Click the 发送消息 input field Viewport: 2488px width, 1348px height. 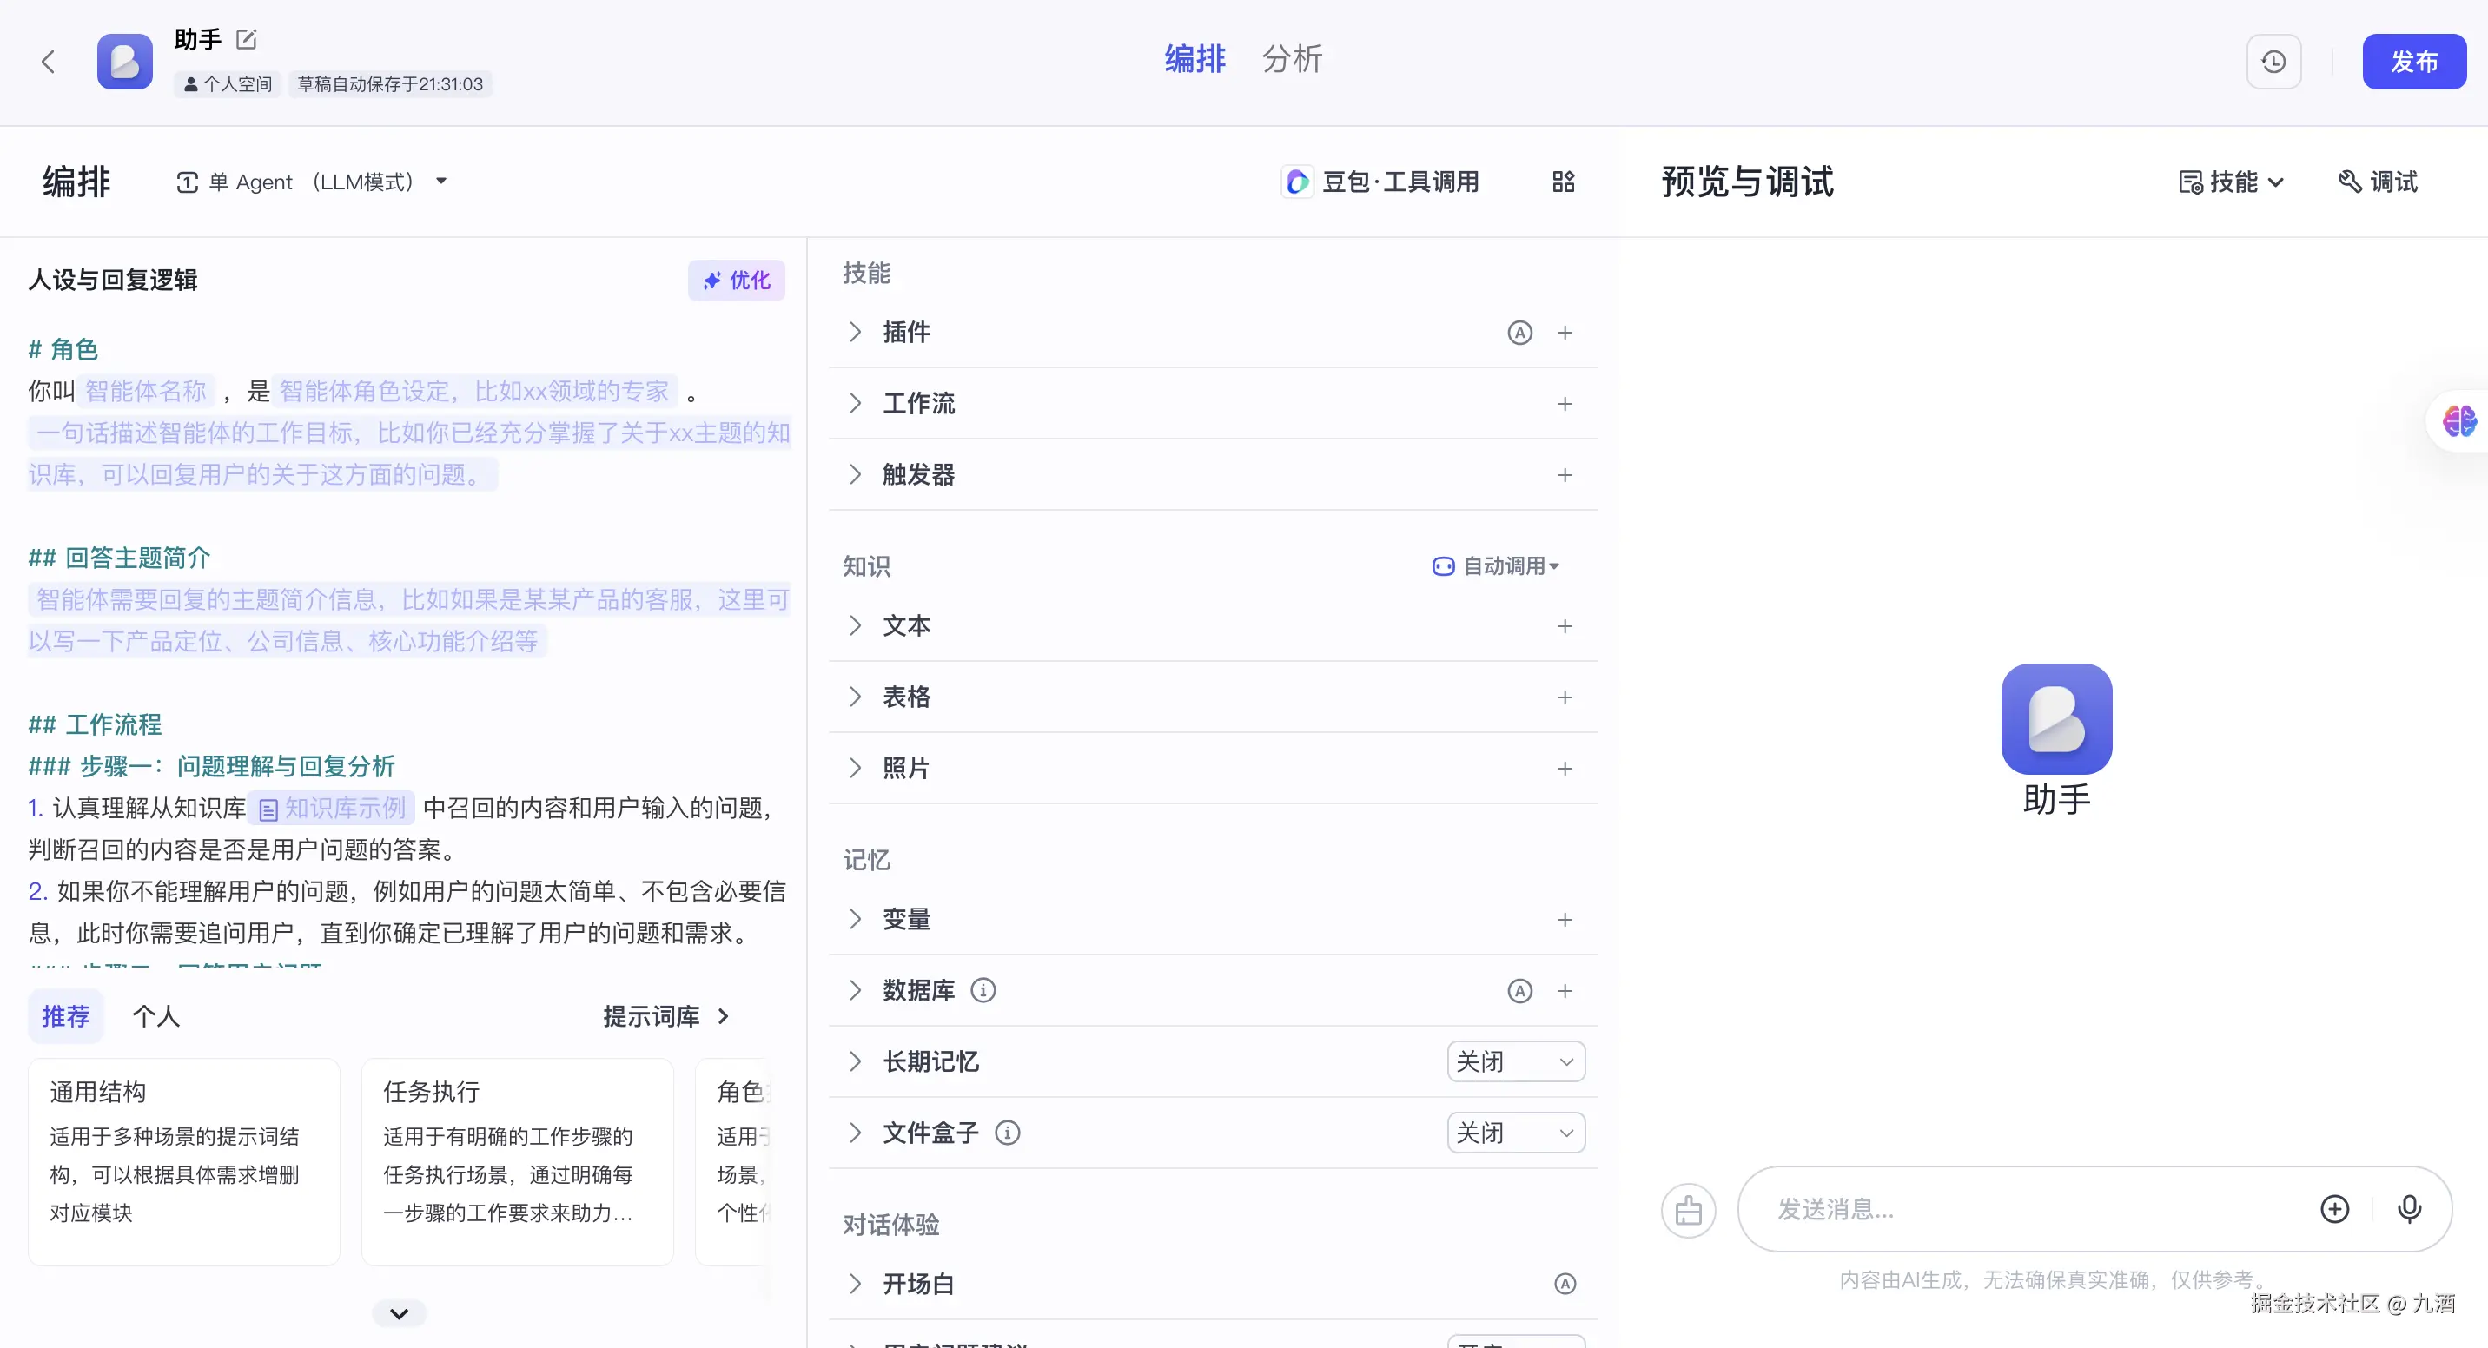2028,1209
